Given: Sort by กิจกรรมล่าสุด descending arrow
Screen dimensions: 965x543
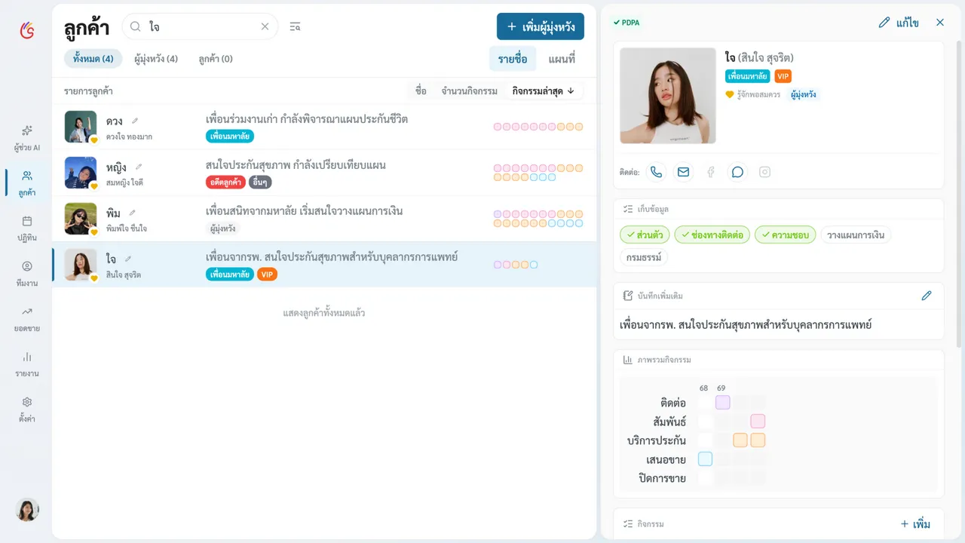Looking at the screenshot, I should [544, 91].
